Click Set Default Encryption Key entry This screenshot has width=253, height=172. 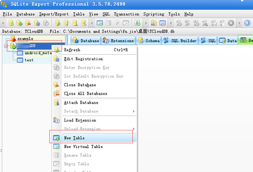(95, 76)
